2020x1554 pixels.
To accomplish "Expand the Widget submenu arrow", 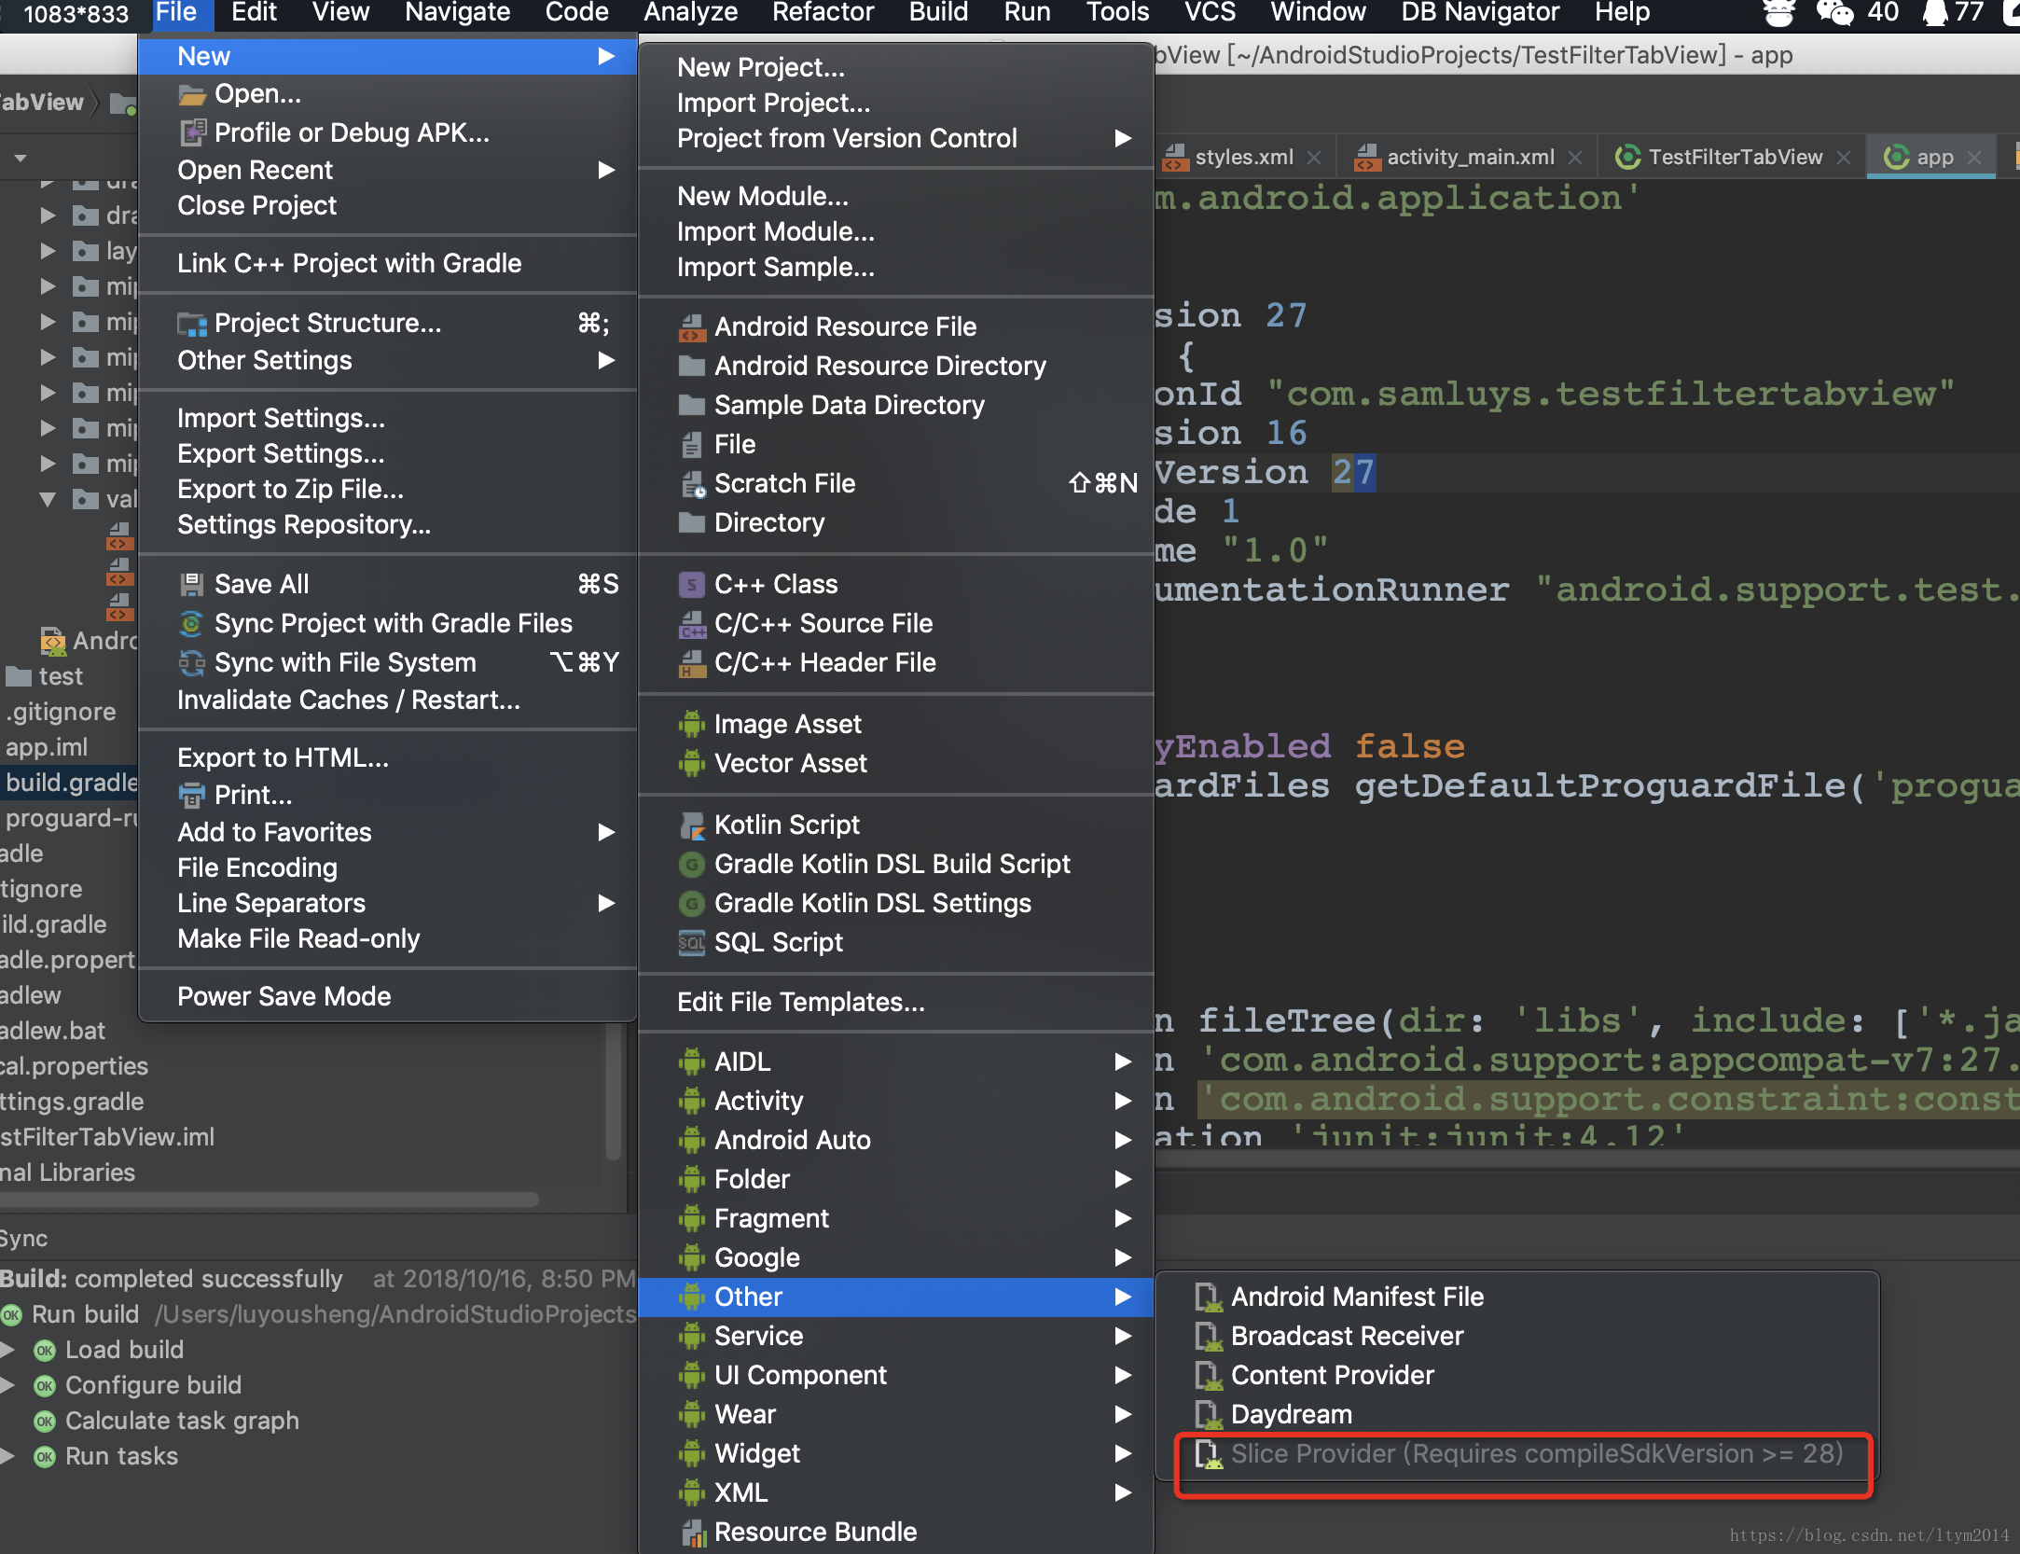I will pyautogui.click(x=1124, y=1453).
